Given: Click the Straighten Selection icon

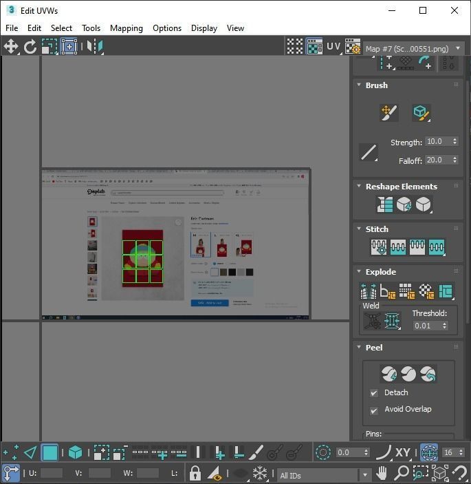Looking at the screenshot, I should [x=385, y=204].
